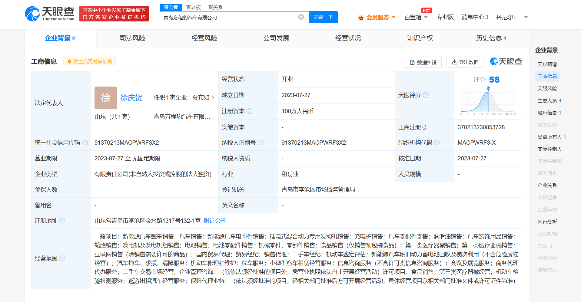Click the TianYanCha logo in header
This screenshot has height=302, width=581.
click(x=50, y=14)
